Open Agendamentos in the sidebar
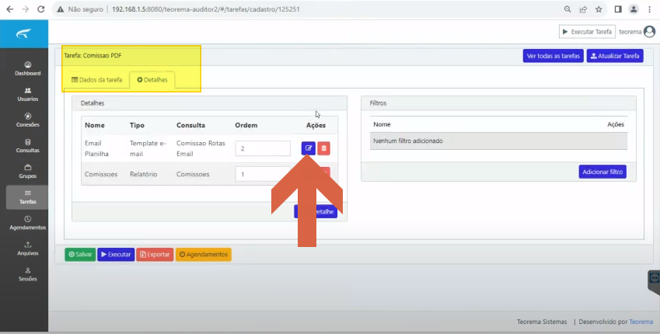The width and height of the screenshot is (660, 334). 28,223
